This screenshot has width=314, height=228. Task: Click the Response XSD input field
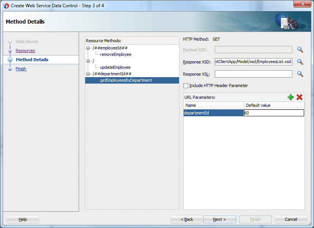(x=253, y=62)
